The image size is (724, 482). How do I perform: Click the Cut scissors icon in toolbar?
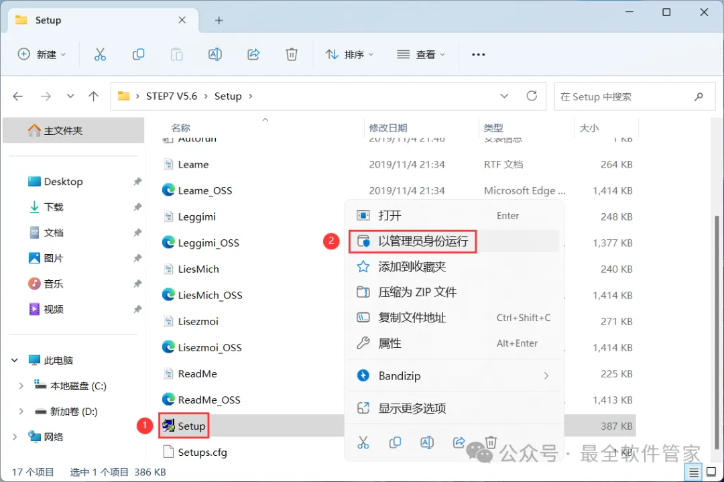pyautogui.click(x=100, y=54)
